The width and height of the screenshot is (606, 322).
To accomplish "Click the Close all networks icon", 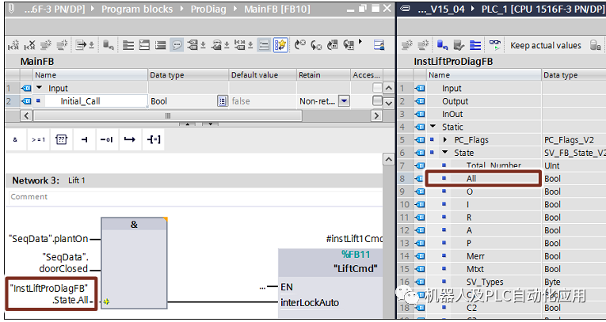I will 161,46.
